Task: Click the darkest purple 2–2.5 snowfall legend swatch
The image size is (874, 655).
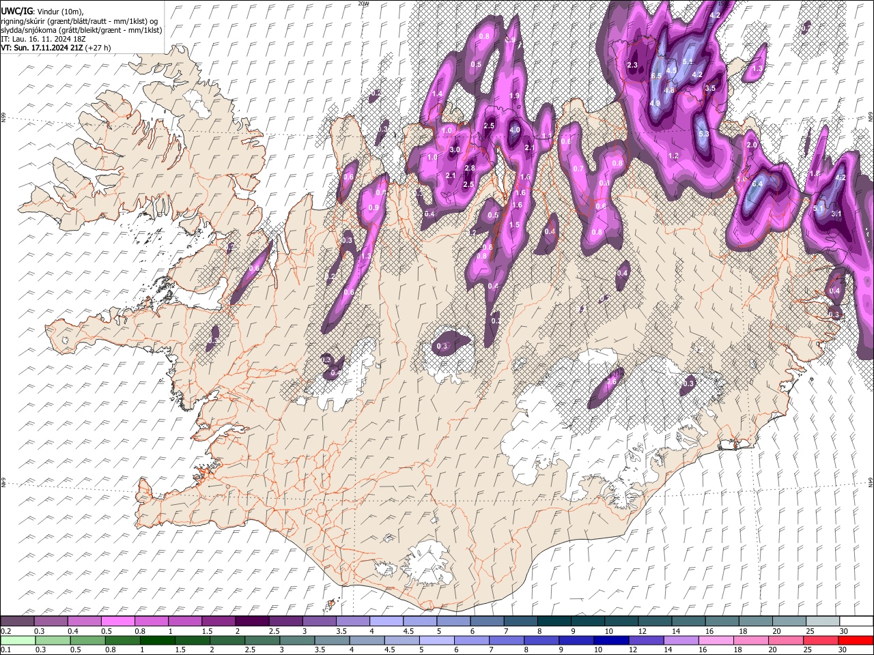Action: click(252, 621)
